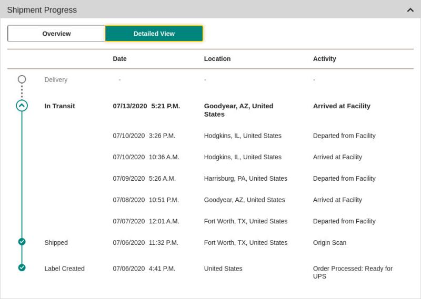Collapse the In Transit chevron circle
Viewport: 421px width, 299px height.
click(22, 106)
